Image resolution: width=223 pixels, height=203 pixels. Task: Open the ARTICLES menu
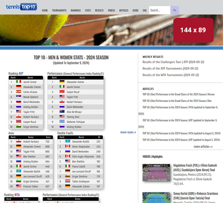pyautogui.click(x=124, y=10)
